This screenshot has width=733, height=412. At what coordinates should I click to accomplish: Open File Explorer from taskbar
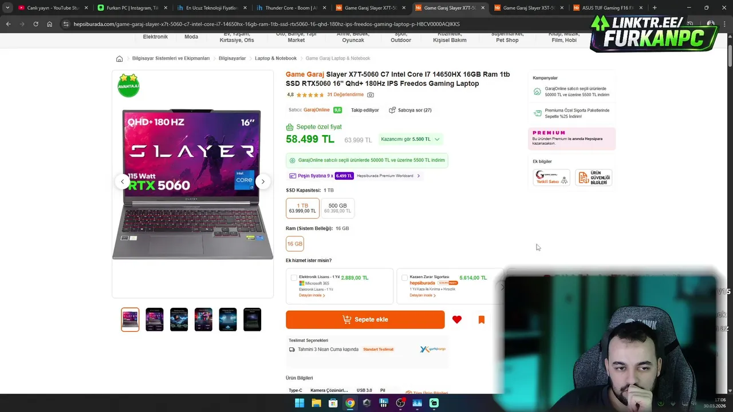click(x=316, y=403)
